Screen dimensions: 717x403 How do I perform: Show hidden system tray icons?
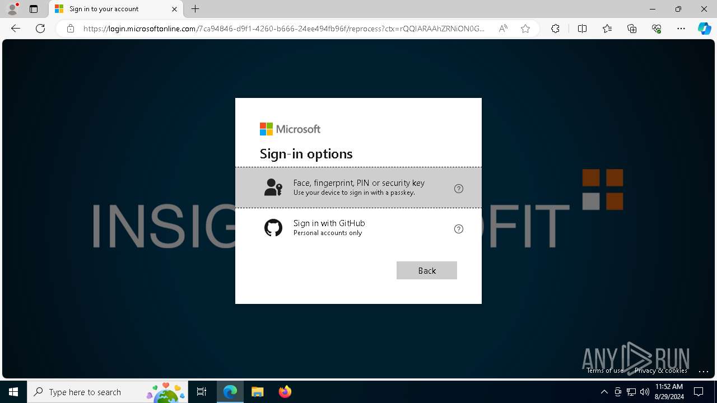[x=604, y=392]
